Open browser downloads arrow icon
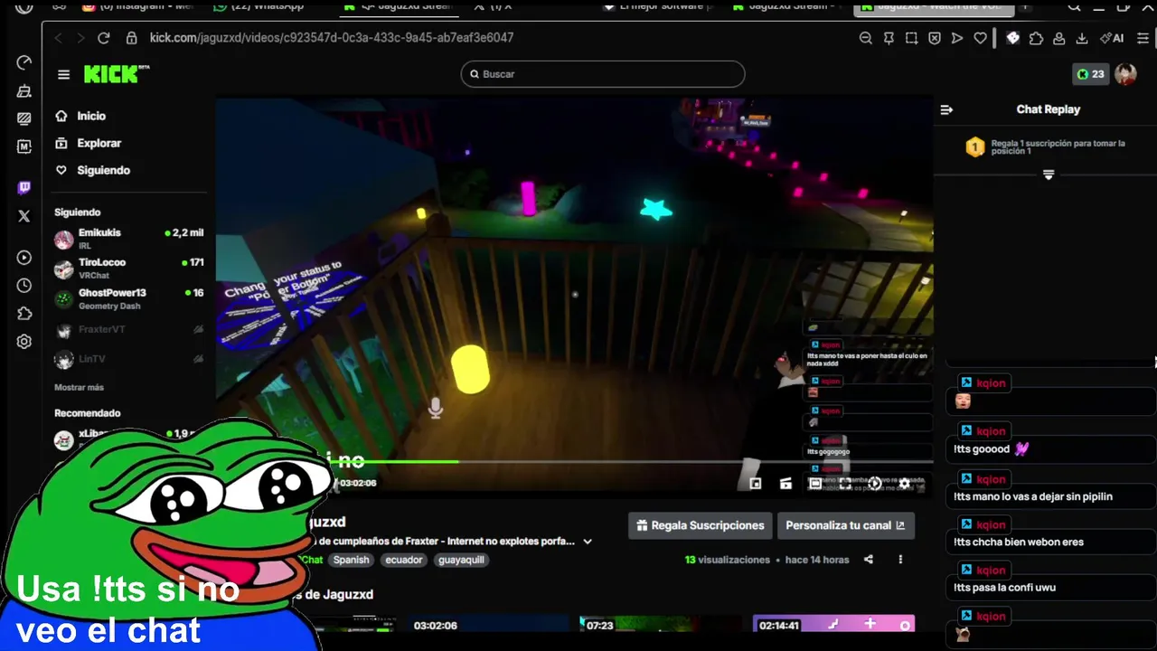This screenshot has width=1157, height=651. tap(1082, 38)
